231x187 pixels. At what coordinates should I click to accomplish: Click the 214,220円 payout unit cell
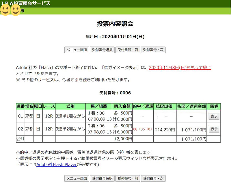[165, 130]
